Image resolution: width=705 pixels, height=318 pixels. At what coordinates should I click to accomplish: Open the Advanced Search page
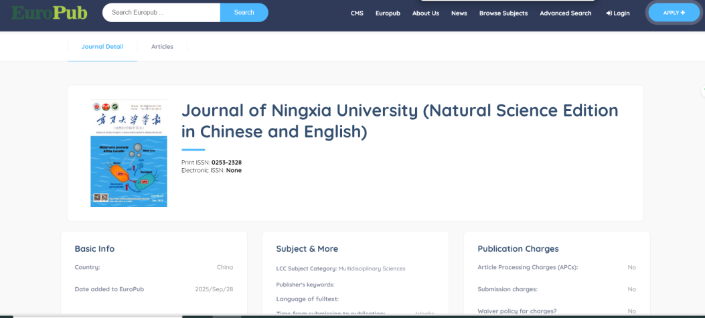565,13
